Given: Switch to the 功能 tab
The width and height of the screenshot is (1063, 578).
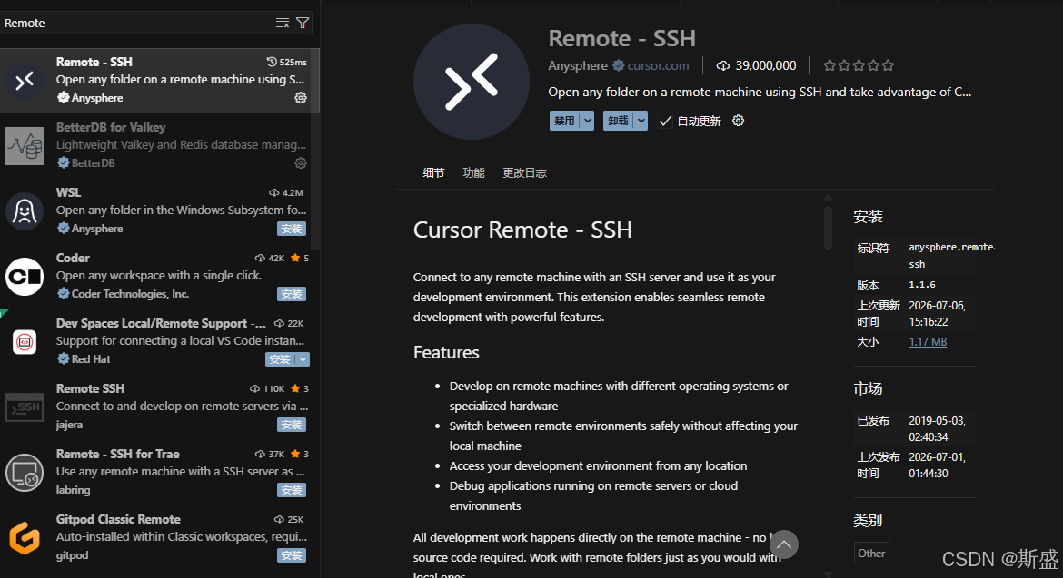Looking at the screenshot, I should pyautogui.click(x=474, y=172).
